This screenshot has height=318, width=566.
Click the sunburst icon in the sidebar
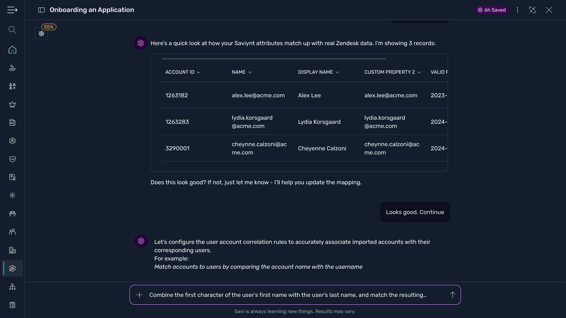(x=12, y=195)
